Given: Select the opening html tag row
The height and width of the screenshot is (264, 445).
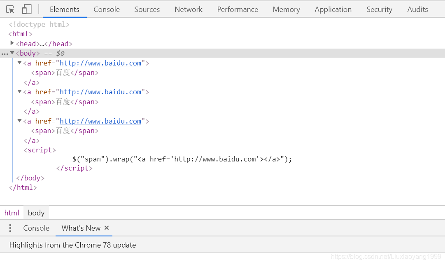Looking at the screenshot, I should click(x=21, y=34).
